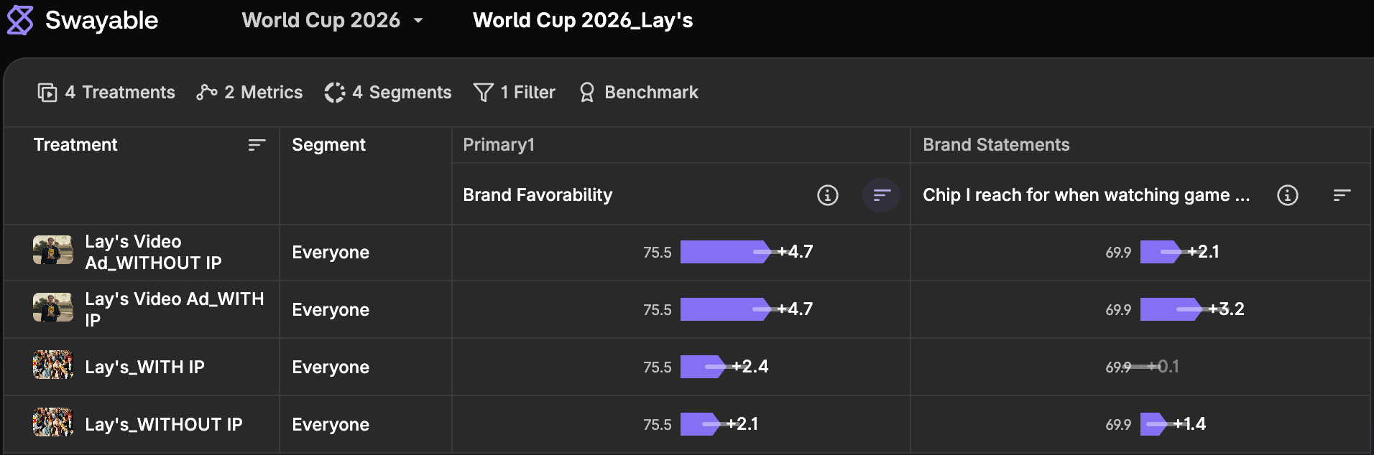Open the Treatments panel icon
Image resolution: width=1374 pixels, height=455 pixels.
tap(47, 93)
